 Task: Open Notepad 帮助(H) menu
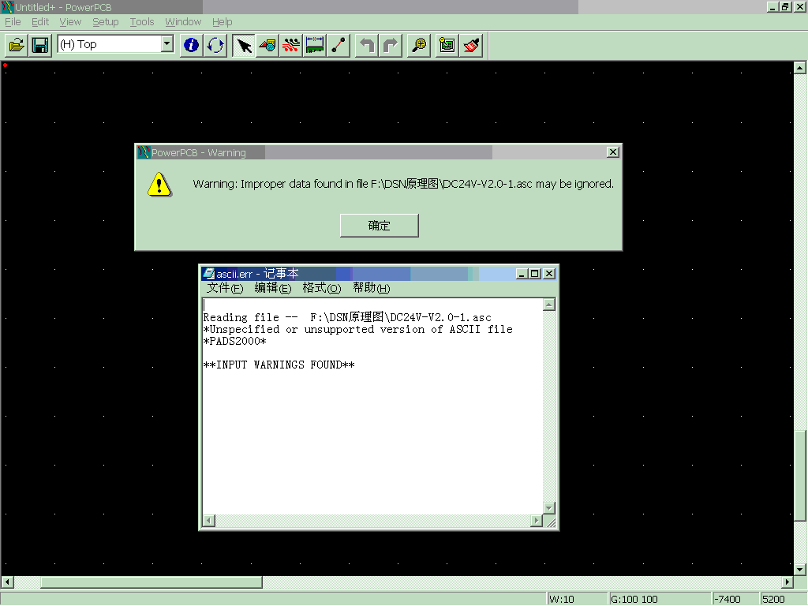(371, 288)
